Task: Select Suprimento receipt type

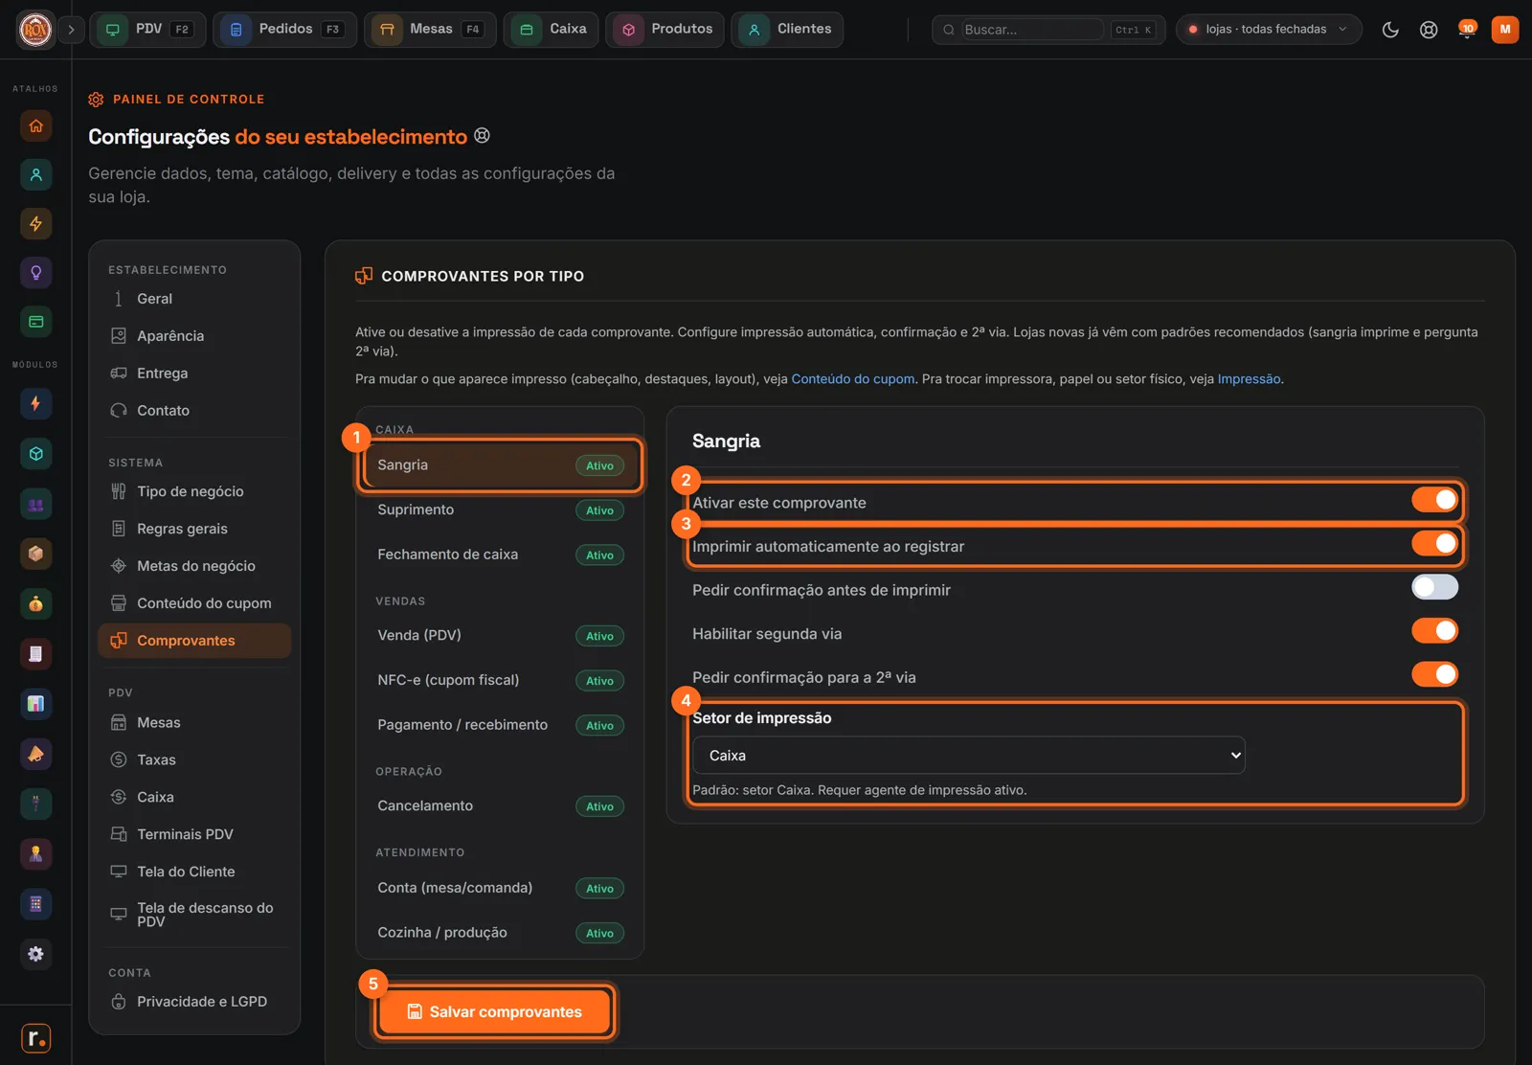Action: coord(500,510)
